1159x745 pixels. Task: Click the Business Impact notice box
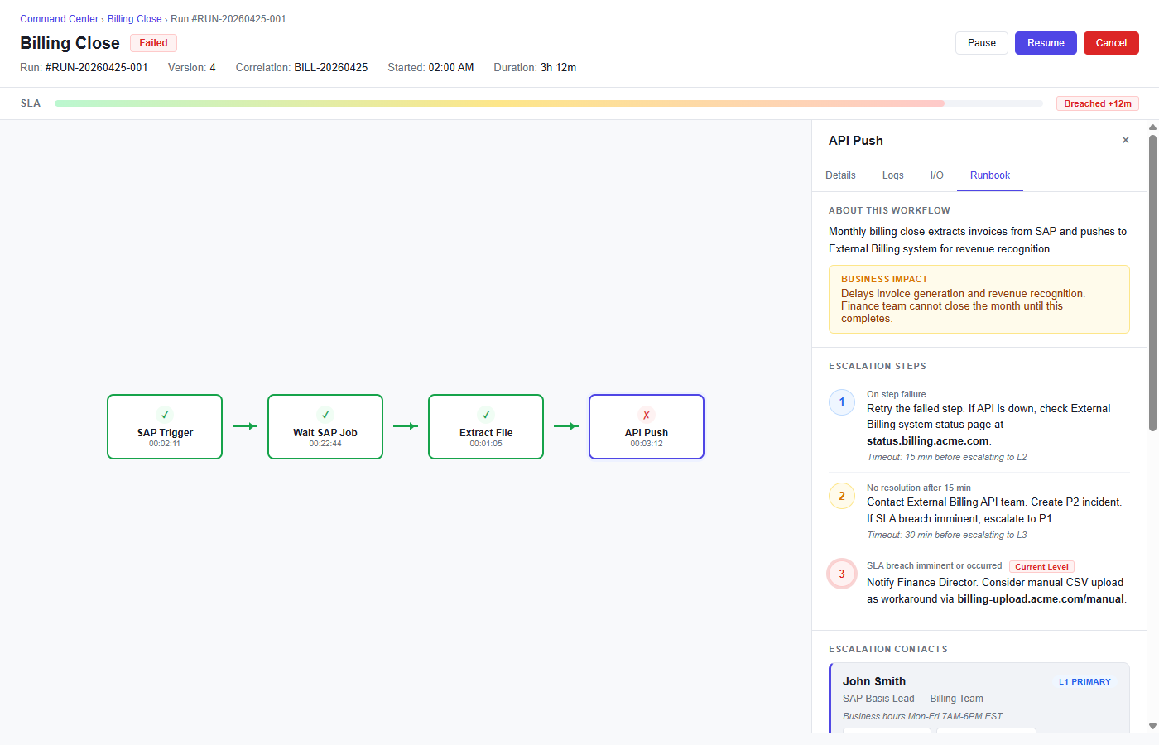click(x=979, y=299)
